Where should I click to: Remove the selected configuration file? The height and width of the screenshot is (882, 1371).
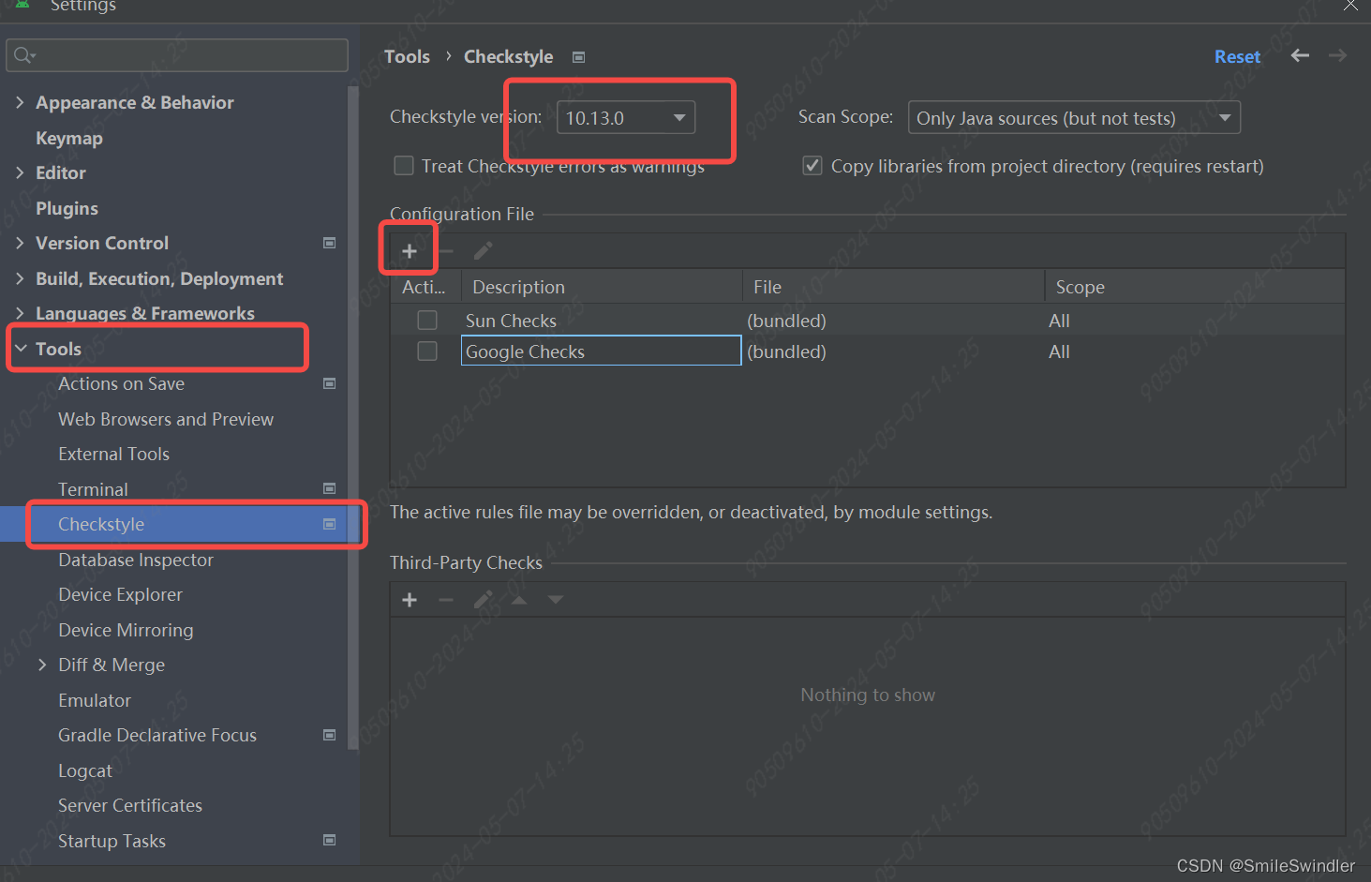446,250
